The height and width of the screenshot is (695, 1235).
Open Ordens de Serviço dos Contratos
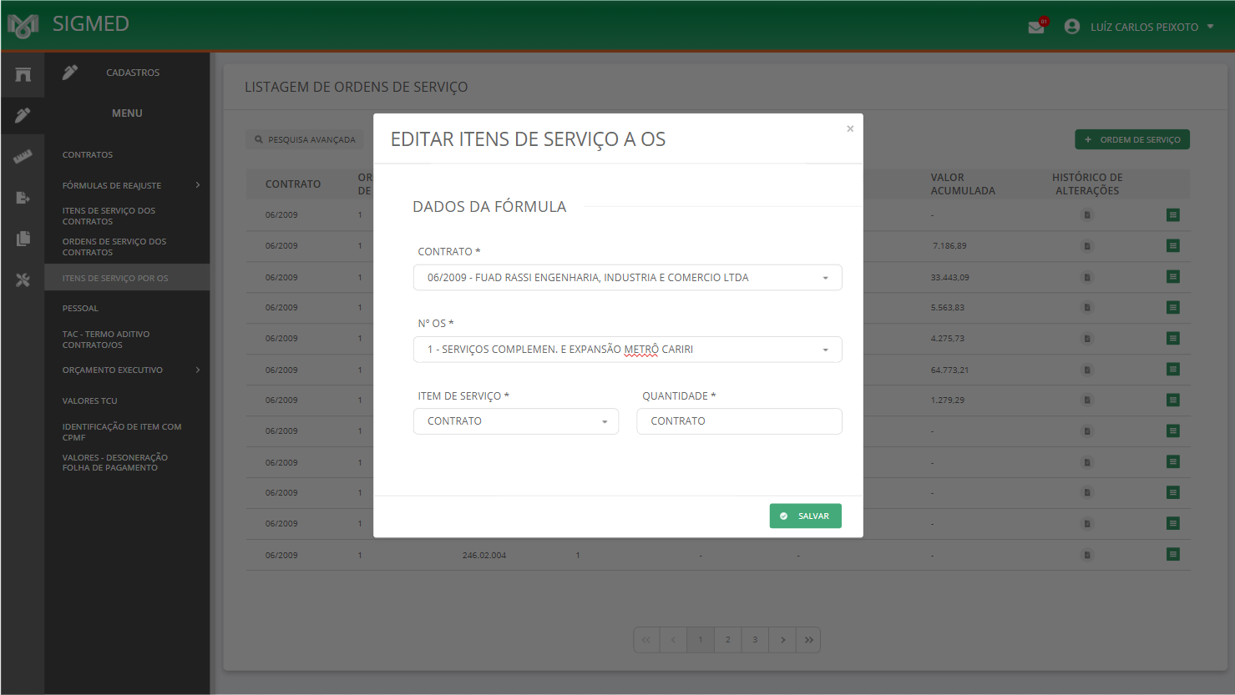point(114,247)
